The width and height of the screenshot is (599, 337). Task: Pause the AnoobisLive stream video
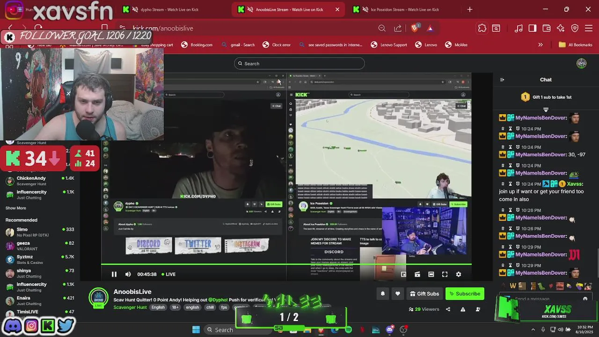coord(114,274)
